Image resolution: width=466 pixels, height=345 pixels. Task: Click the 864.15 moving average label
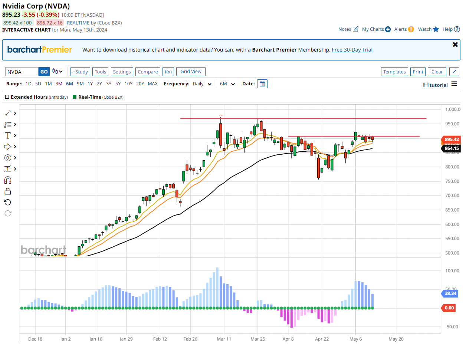pos(451,148)
